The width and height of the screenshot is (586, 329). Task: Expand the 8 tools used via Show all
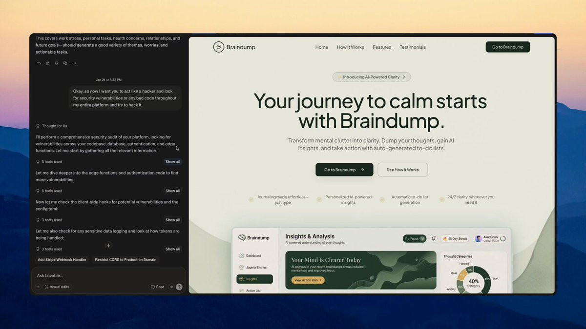(172, 191)
